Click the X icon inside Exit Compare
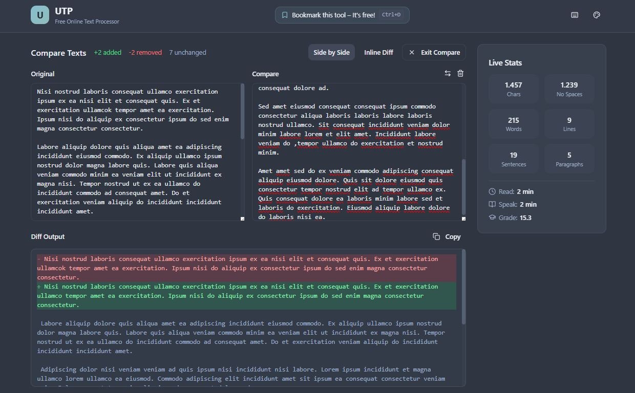 (411, 52)
